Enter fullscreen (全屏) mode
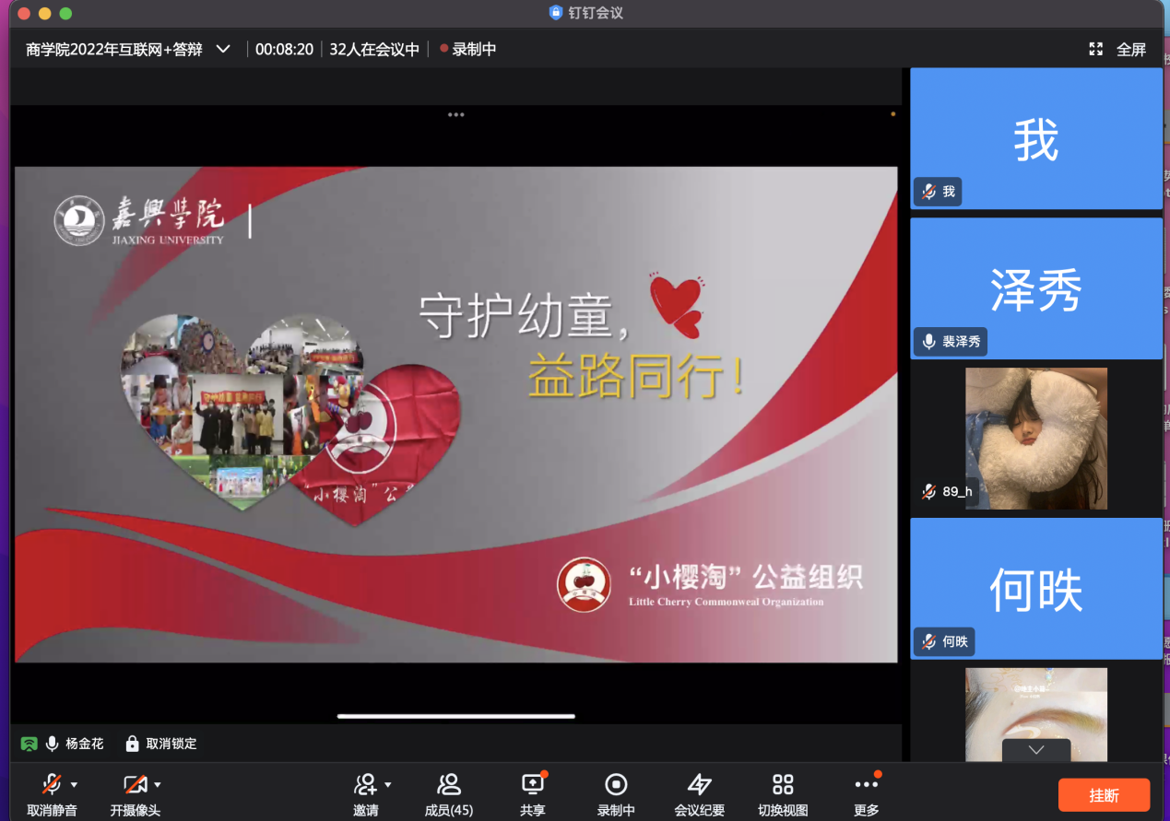This screenshot has height=821, width=1170. [x=1117, y=50]
